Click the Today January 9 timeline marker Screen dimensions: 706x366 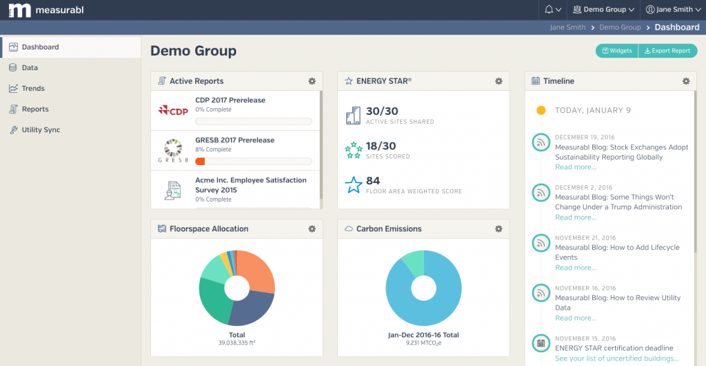(x=541, y=110)
